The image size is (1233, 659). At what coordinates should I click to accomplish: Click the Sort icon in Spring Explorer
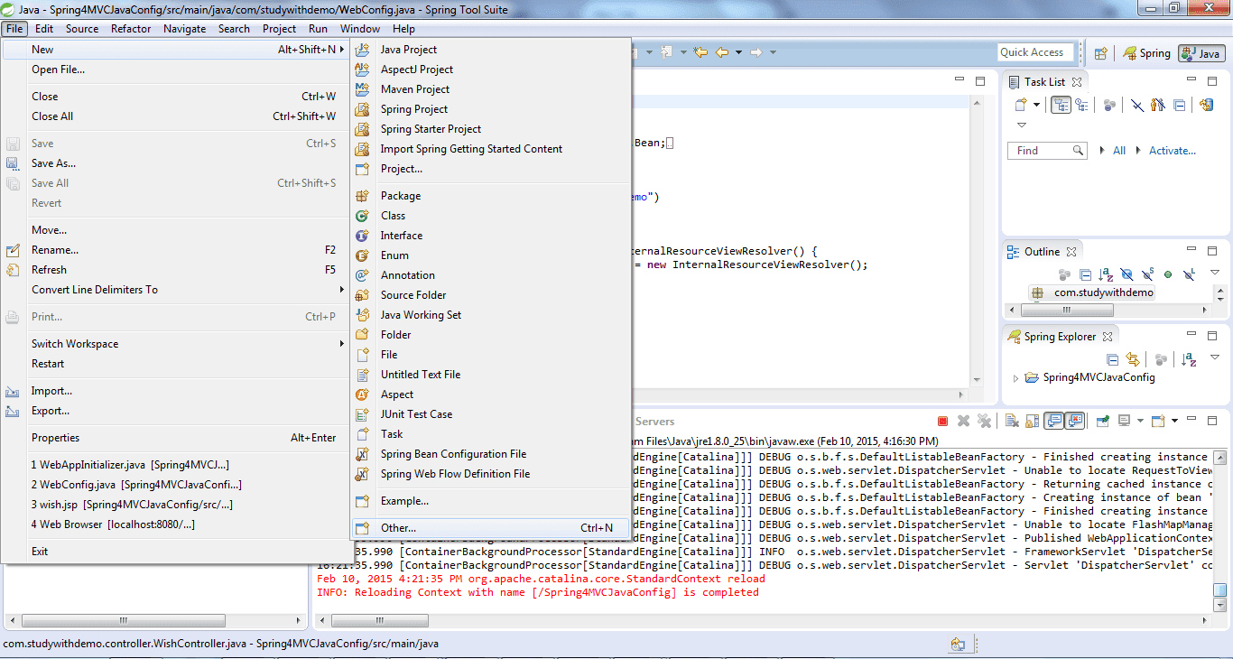[x=1189, y=359]
